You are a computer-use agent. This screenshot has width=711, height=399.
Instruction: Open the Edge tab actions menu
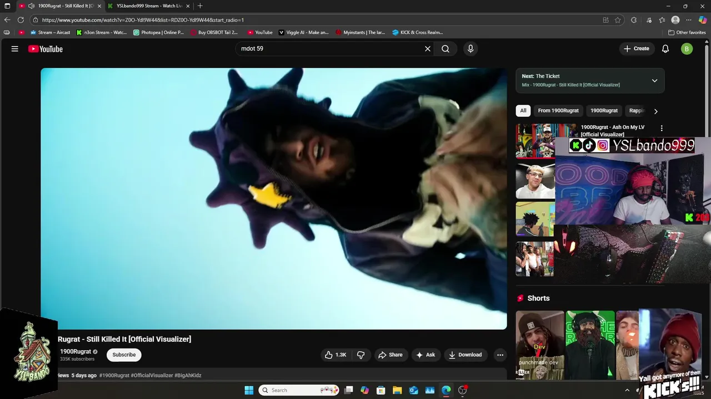tap(7, 6)
